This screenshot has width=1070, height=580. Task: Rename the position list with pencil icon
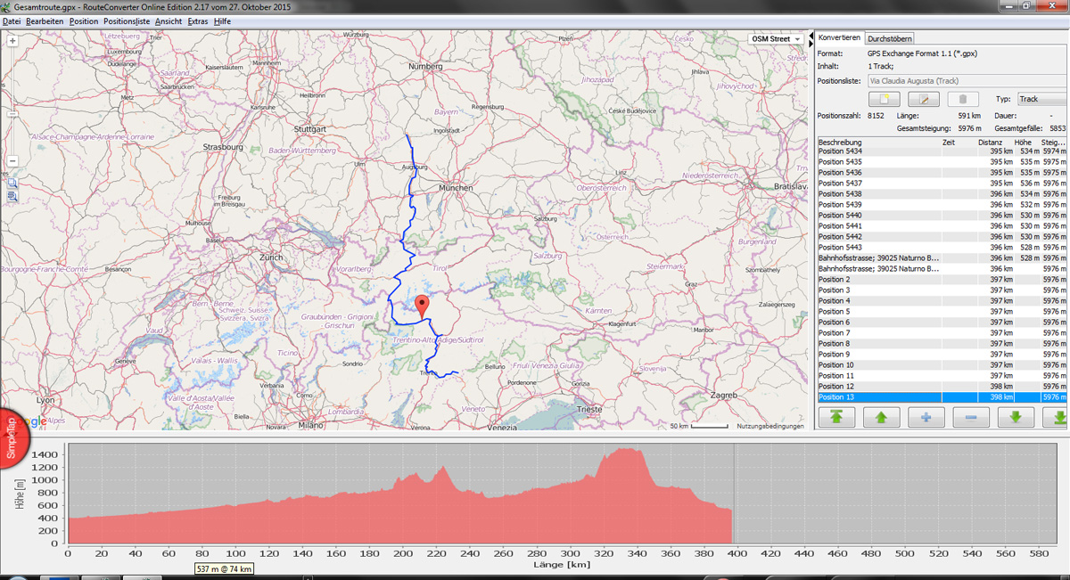tap(923, 99)
